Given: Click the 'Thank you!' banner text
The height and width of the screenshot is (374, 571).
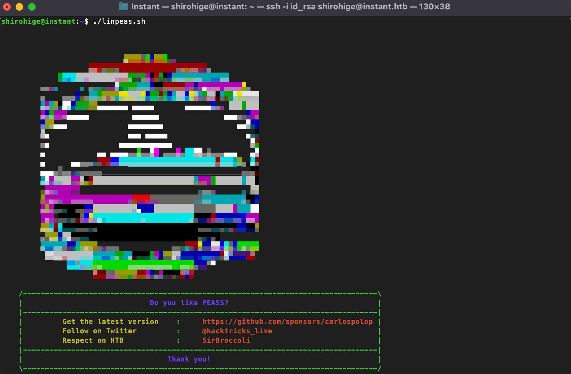Looking at the screenshot, I should 189,359.
